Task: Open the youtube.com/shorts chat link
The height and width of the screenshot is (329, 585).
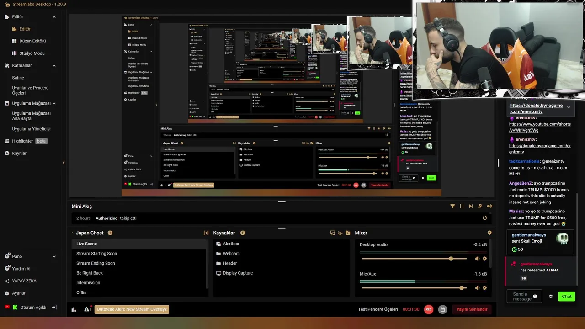Action: [x=540, y=127]
